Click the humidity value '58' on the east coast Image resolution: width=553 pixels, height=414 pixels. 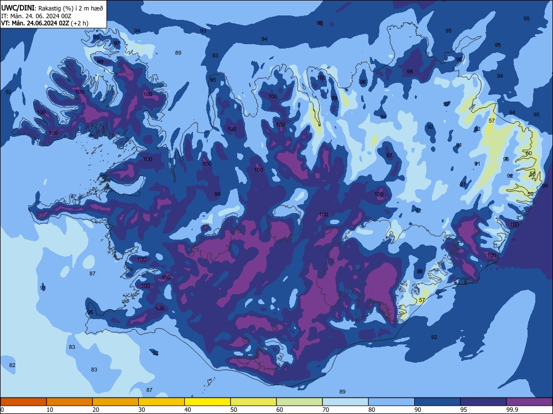coord(533,173)
